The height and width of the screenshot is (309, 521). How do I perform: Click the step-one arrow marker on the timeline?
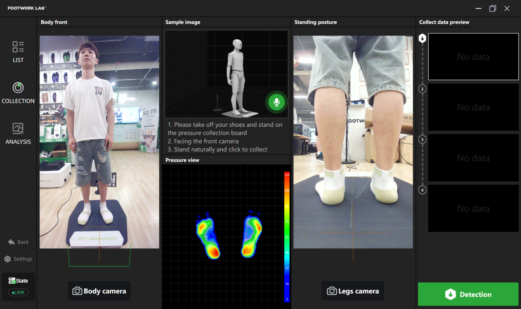(422, 38)
